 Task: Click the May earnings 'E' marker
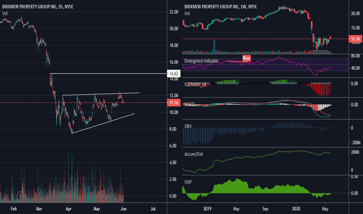(102, 196)
